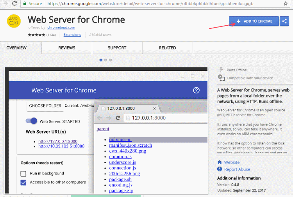
Task: Click the yellow 200 OK extension logo
Action: pyautogui.click(x=14, y=21)
